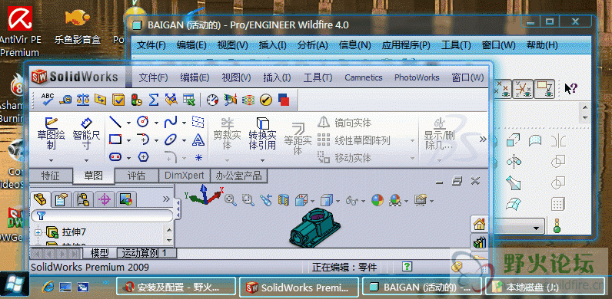
Task: Open the 插入(I) menu in SolidWorks
Action: (x=277, y=77)
